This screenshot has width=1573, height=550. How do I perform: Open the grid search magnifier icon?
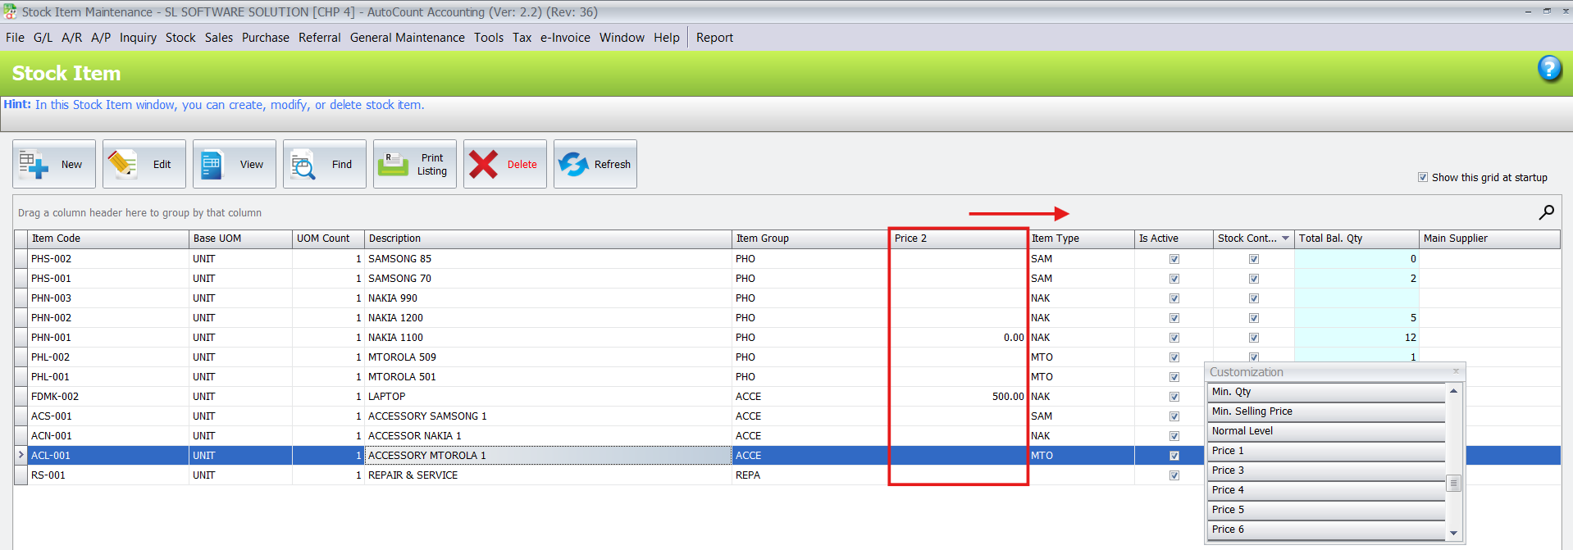[x=1546, y=212]
